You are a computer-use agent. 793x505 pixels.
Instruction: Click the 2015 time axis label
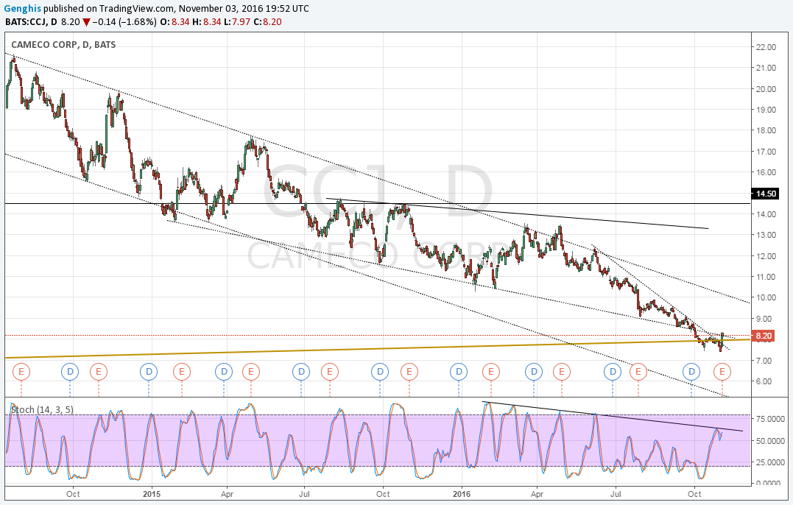pos(151,493)
